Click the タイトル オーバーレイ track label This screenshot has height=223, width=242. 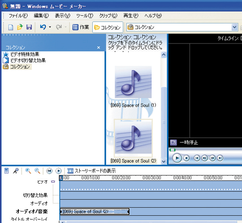(29, 219)
